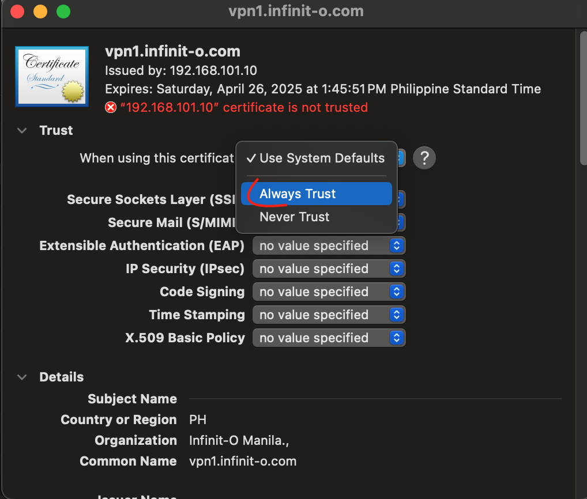Open IP Security (IPsec) dropdown

pyautogui.click(x=329, y=269)
